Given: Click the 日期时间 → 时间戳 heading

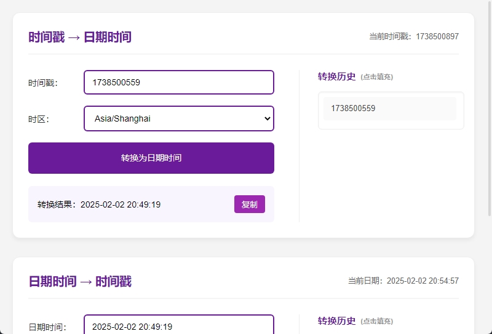Looking at the screenshot, I should [x=80, y=281].
